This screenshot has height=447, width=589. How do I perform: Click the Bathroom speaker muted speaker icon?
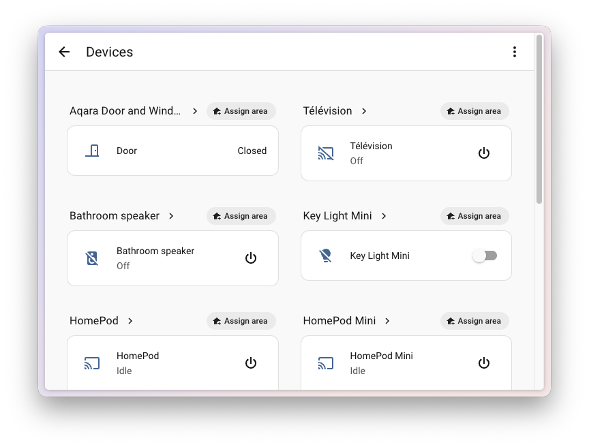(92, 258)
